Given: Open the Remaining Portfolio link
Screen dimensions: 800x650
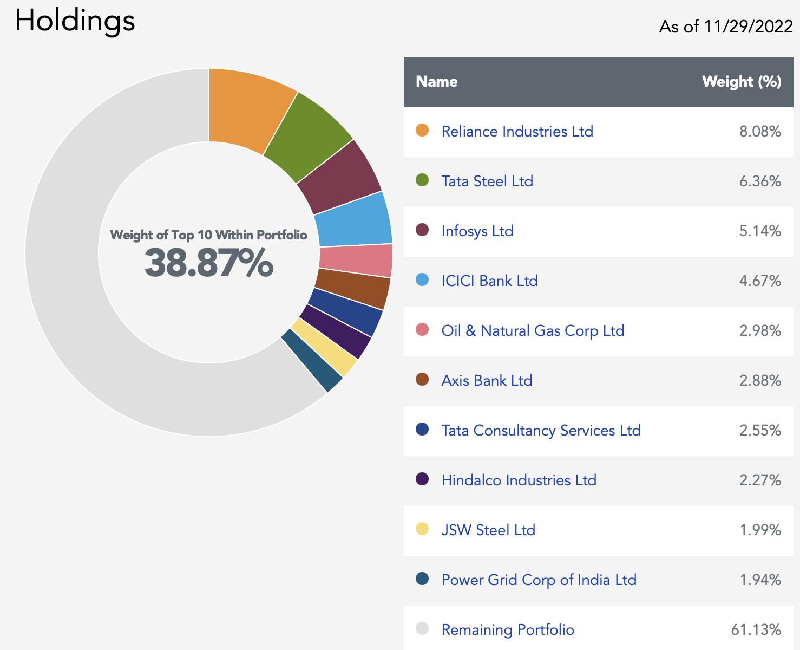Looking at the screenshot, I should 508,630.
